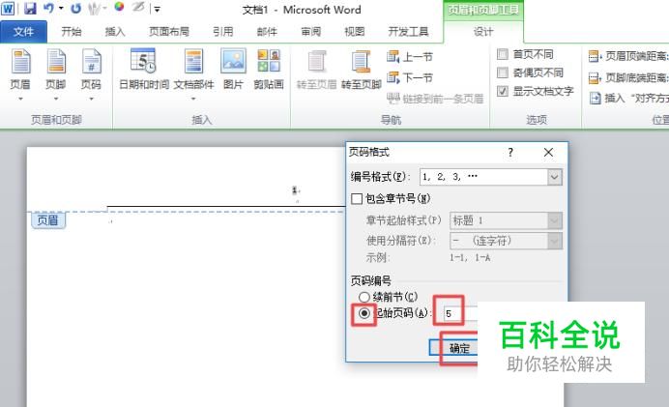Screen dimensions: 669x407
Task: Insert 日期和时间 into the header
Action: [144, 70]
